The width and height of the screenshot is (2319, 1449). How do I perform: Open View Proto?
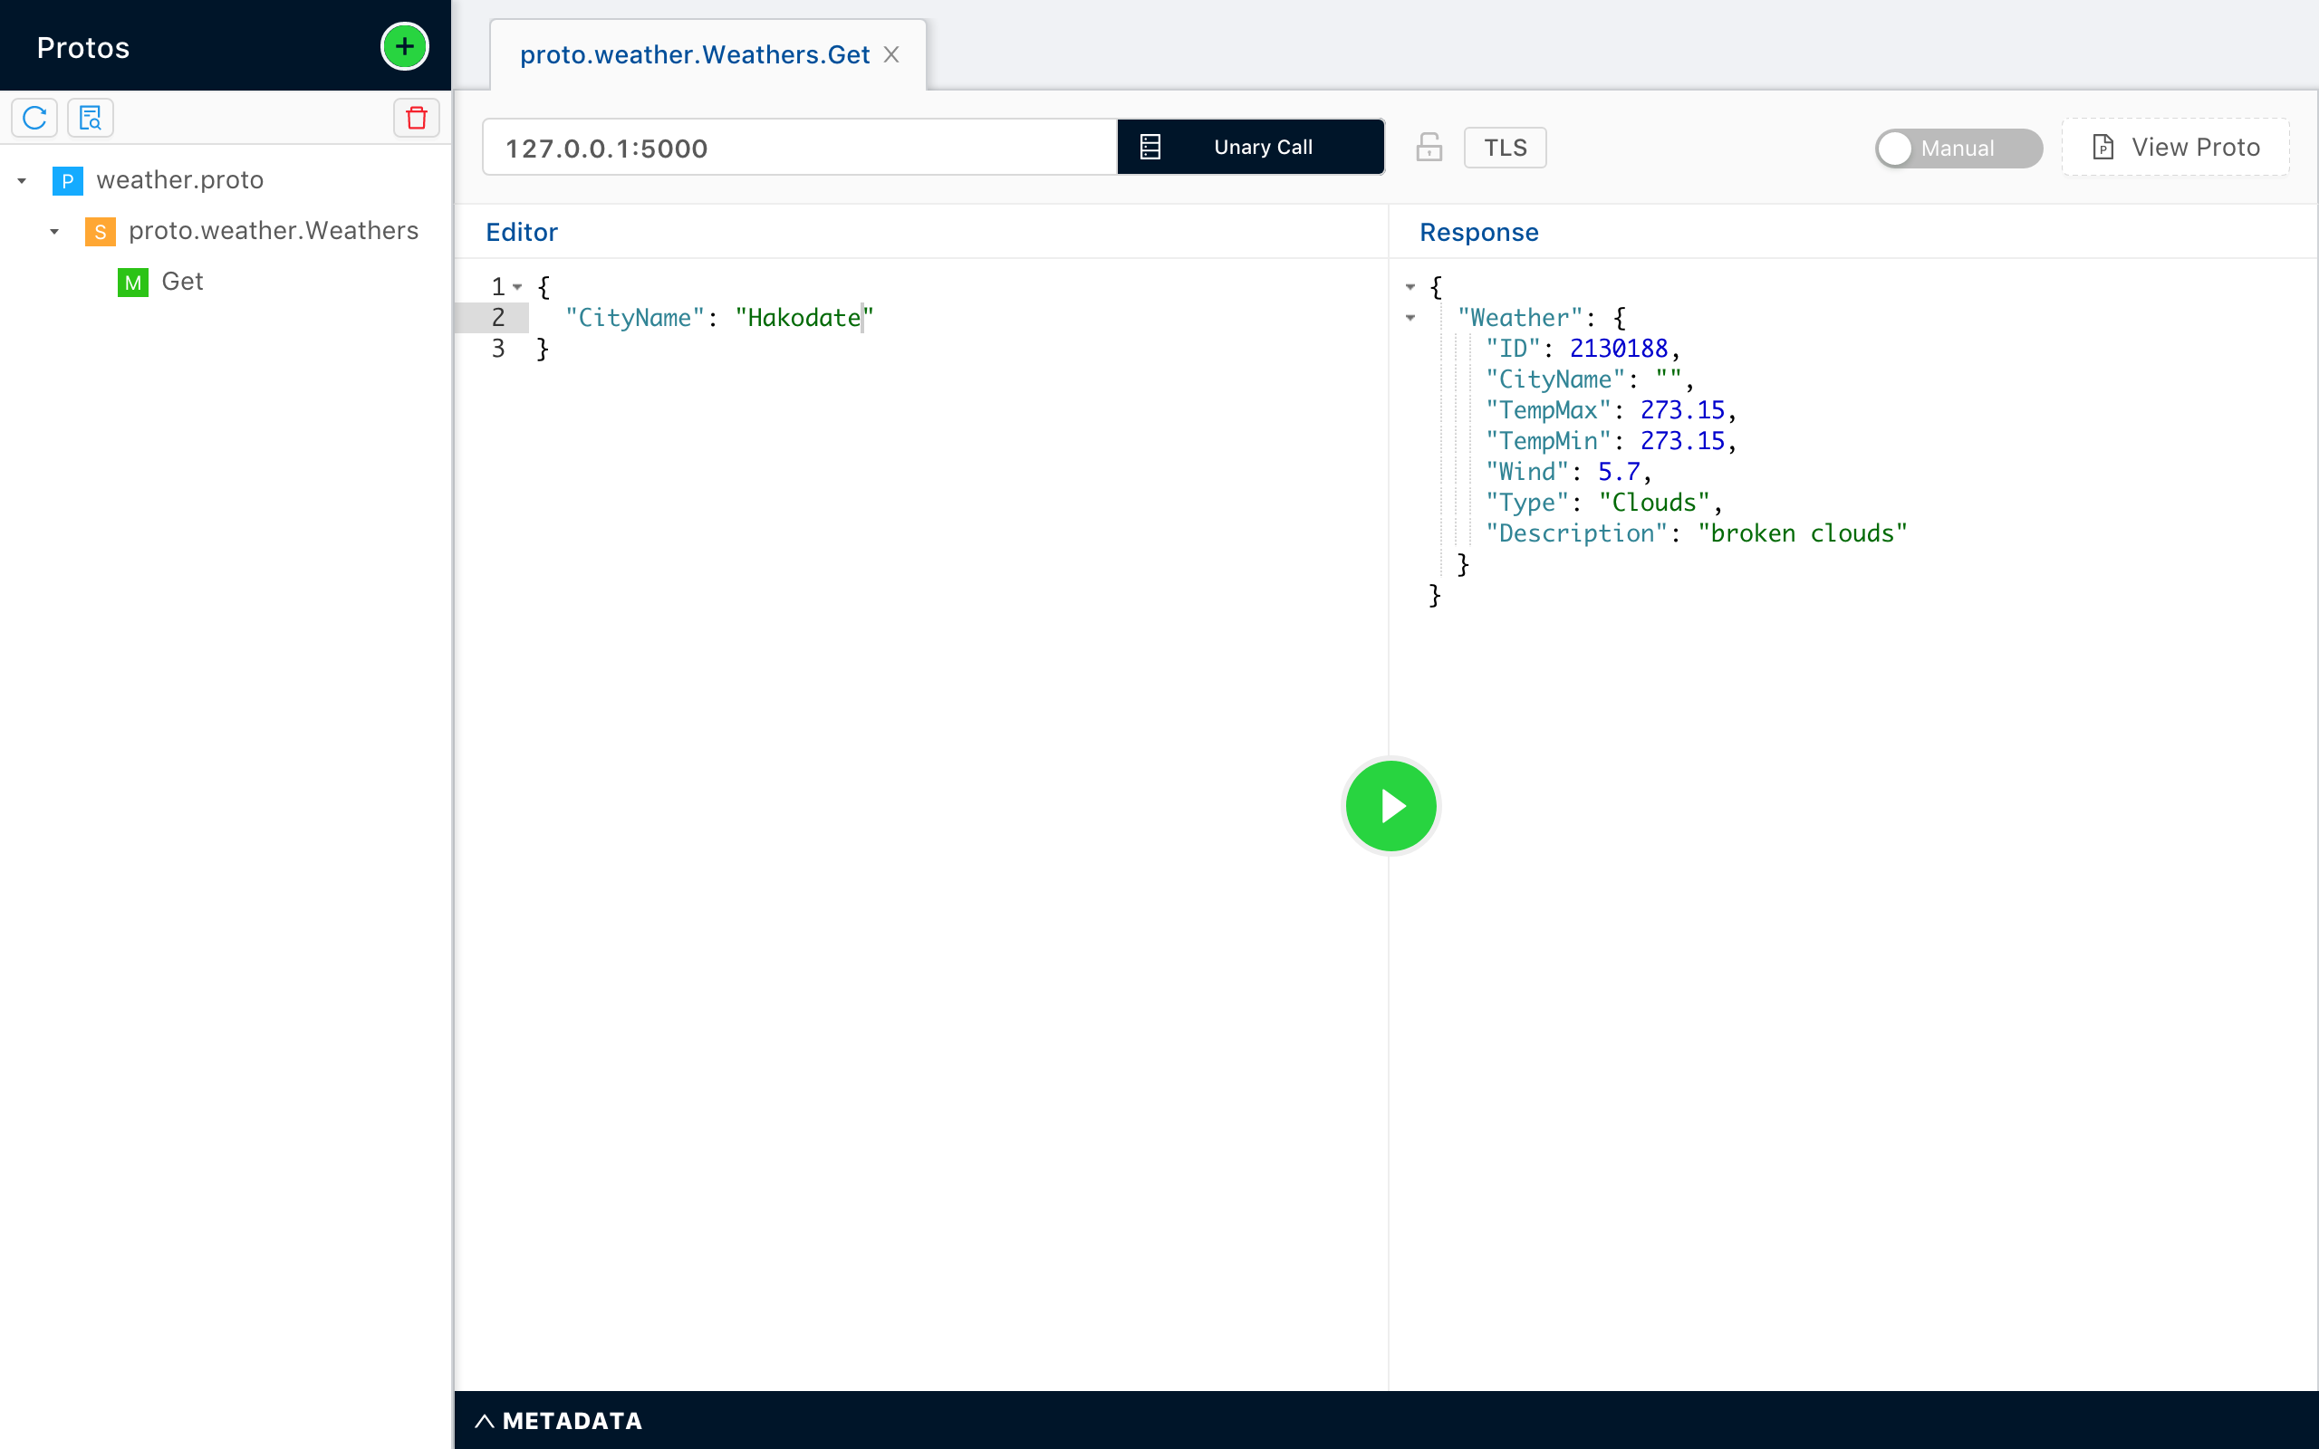[x=2175, y=147]
